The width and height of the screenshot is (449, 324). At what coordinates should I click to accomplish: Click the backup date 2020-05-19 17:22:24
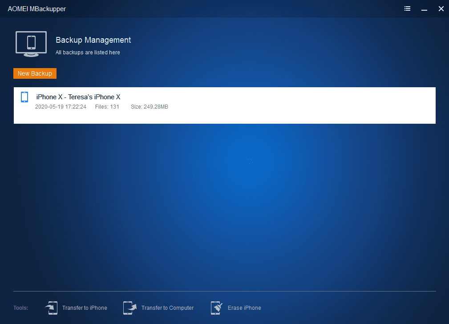click(x=61, y=107)
